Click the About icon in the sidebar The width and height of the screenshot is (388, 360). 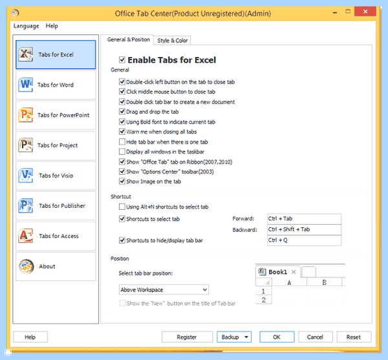pos(27,266)
